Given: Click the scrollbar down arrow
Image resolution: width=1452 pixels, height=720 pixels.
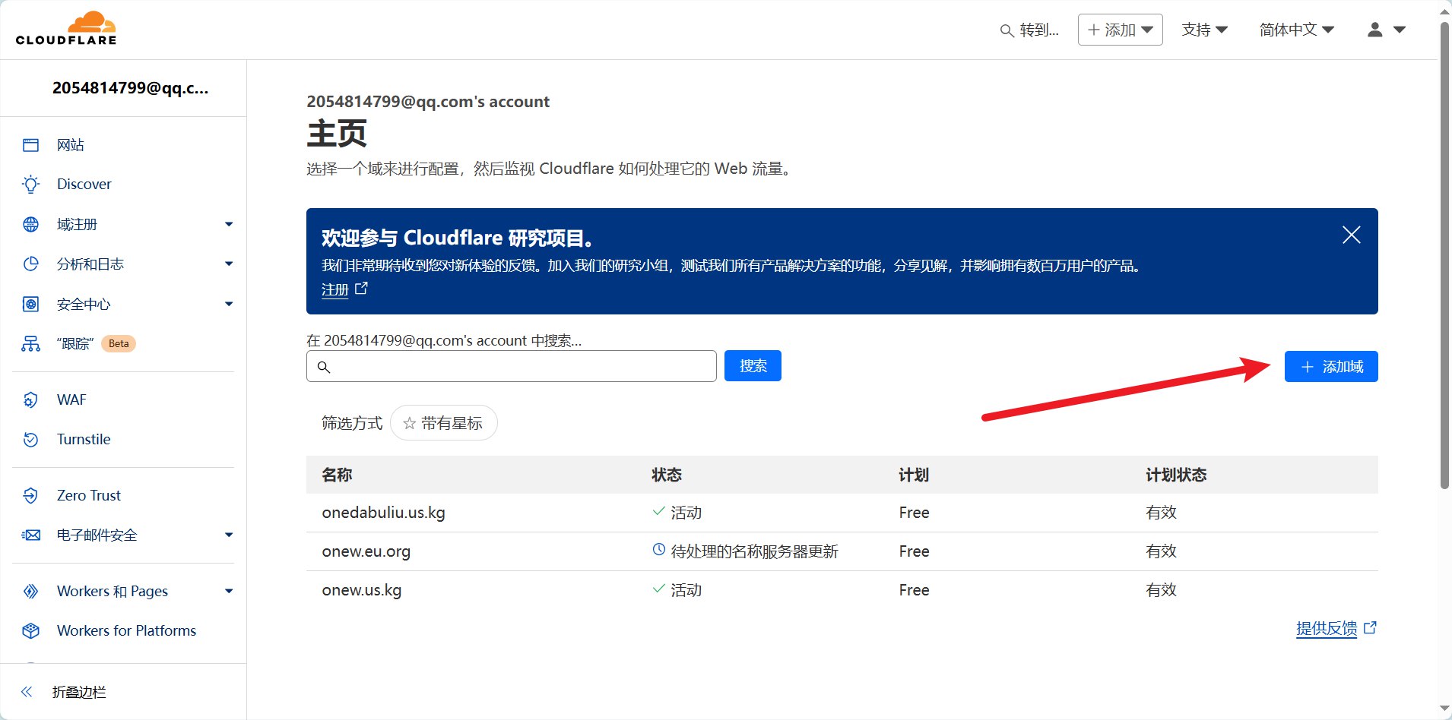Looking at the screenshot, I should 1444,709.
